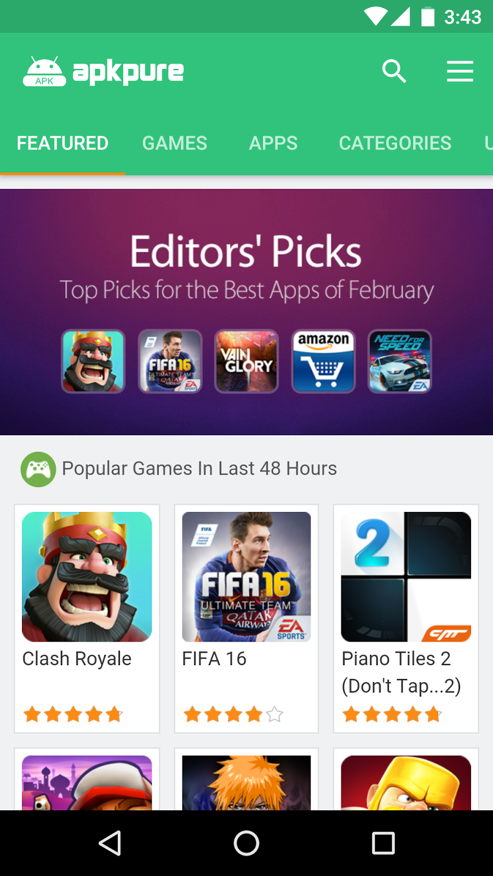Switch to the GAMES tab

(175, 143)
